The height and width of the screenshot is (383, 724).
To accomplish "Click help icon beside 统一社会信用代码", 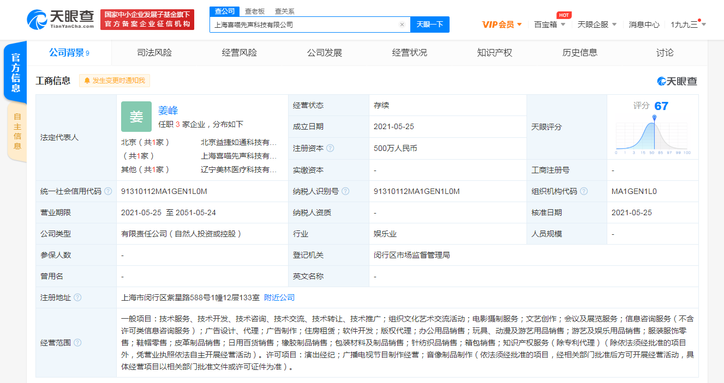I will point(108,191).
